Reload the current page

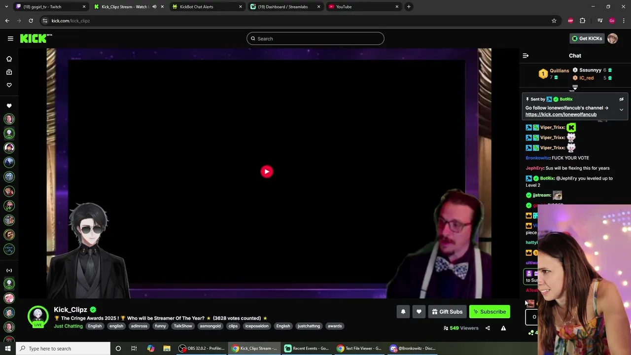pyautogui.click(x=31, y=21)
